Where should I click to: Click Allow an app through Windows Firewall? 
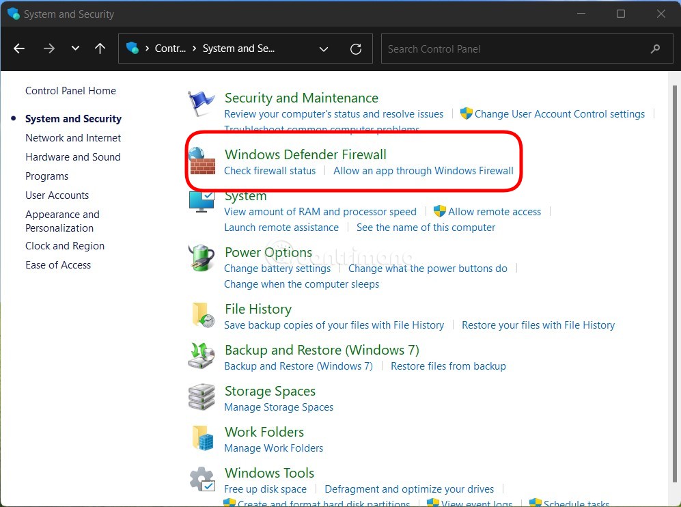coord(423,170)
